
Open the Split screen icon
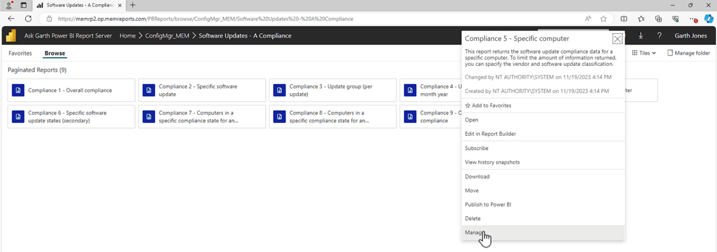(x=624, y=19)
